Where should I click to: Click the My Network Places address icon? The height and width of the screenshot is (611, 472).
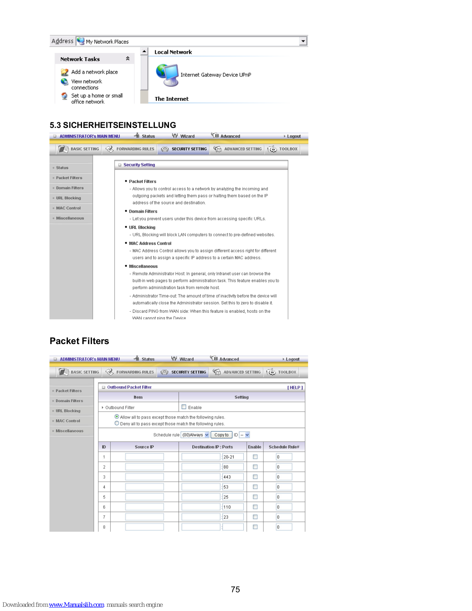tap(81, 41)
